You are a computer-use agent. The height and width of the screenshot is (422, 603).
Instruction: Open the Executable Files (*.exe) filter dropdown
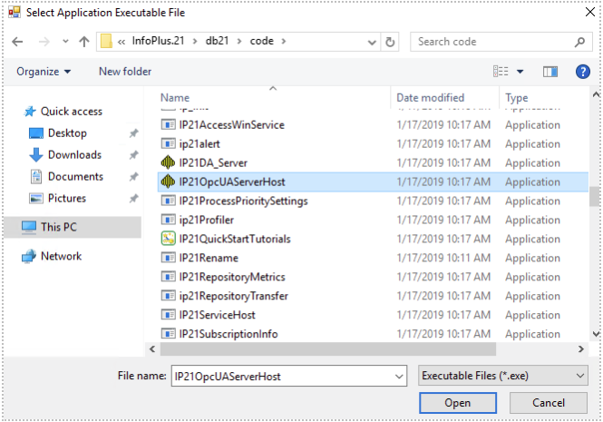click(x=503, y=376)
